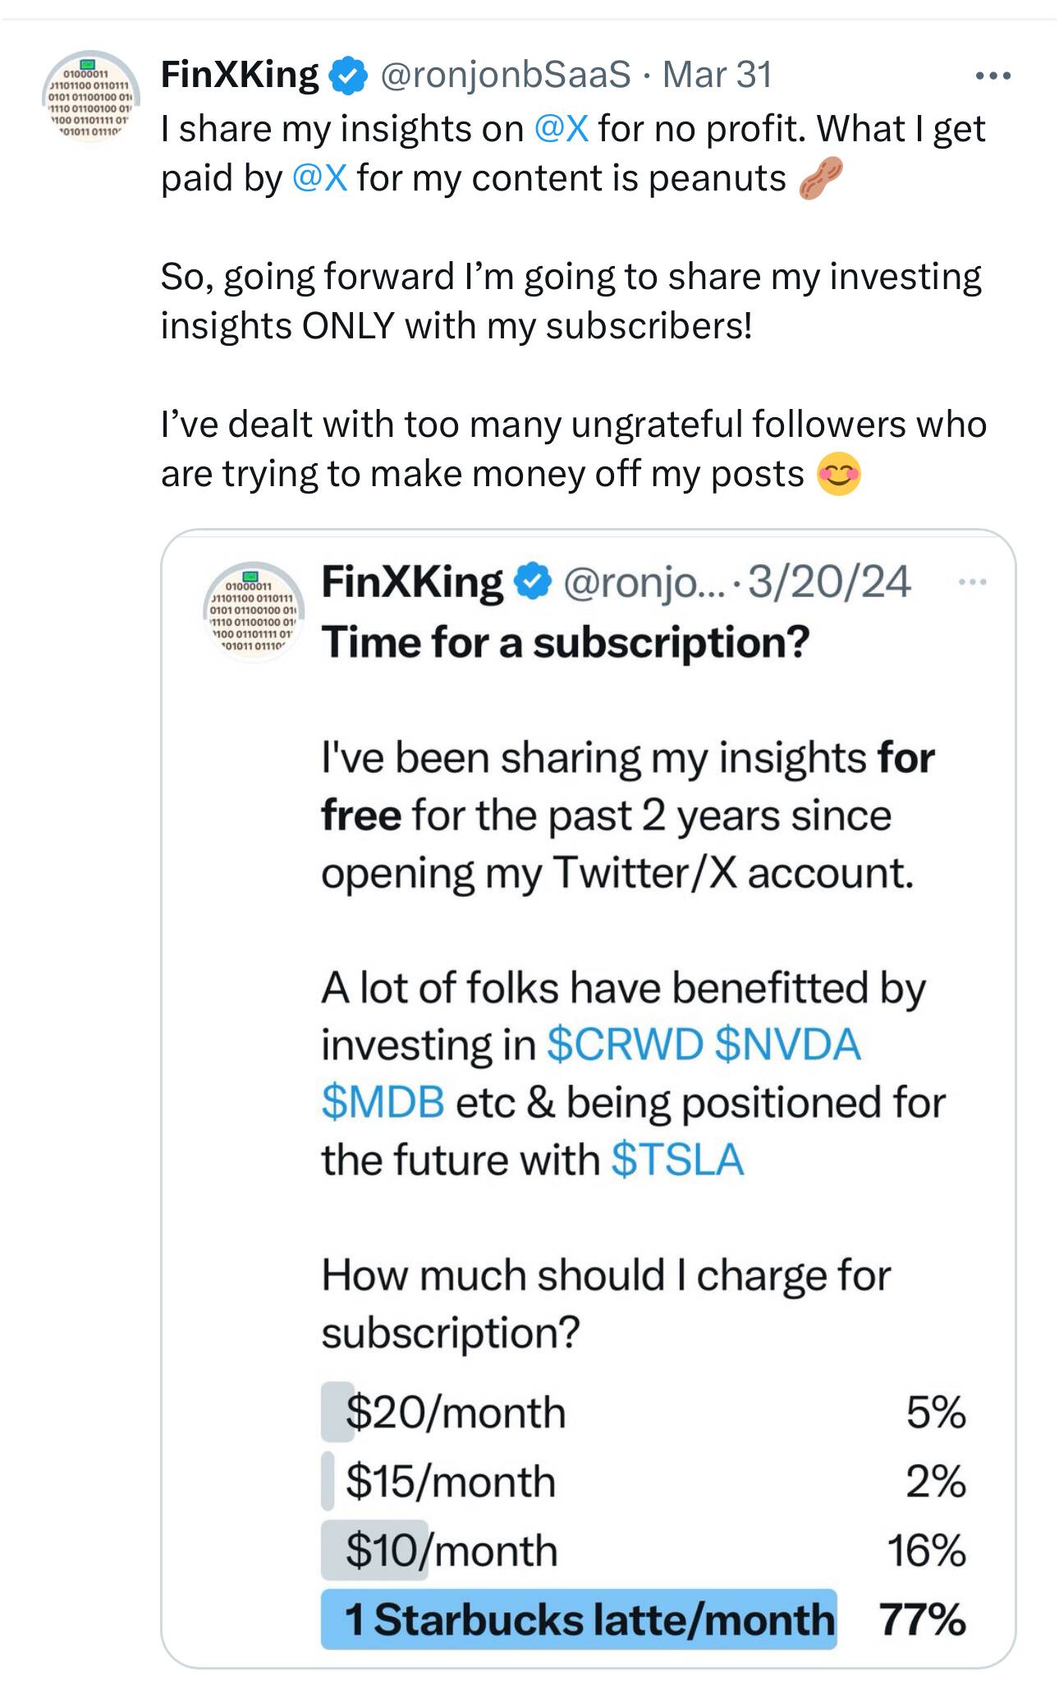1059x1686 pixels.
Task: Open the three-dot menu on quoted tweet
Action: click(971, 582)
